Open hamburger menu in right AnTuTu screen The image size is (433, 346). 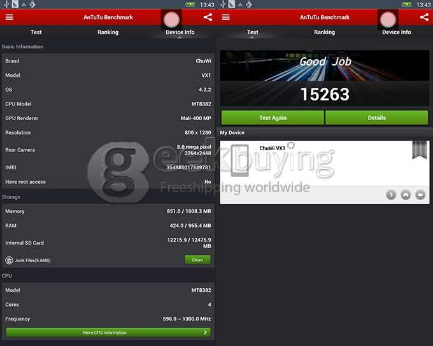pyautogui.click(x=226, y=17)
